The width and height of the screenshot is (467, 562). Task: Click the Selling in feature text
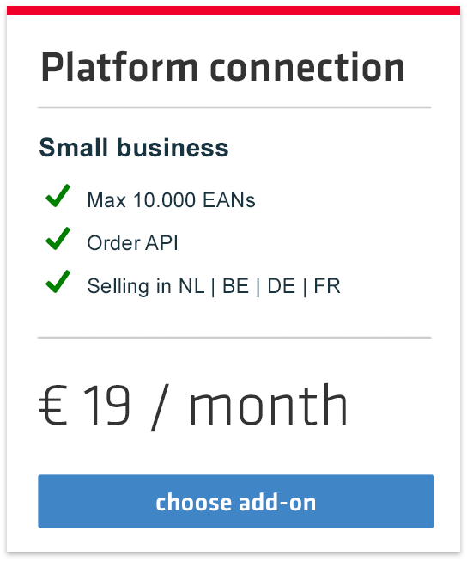130,286
